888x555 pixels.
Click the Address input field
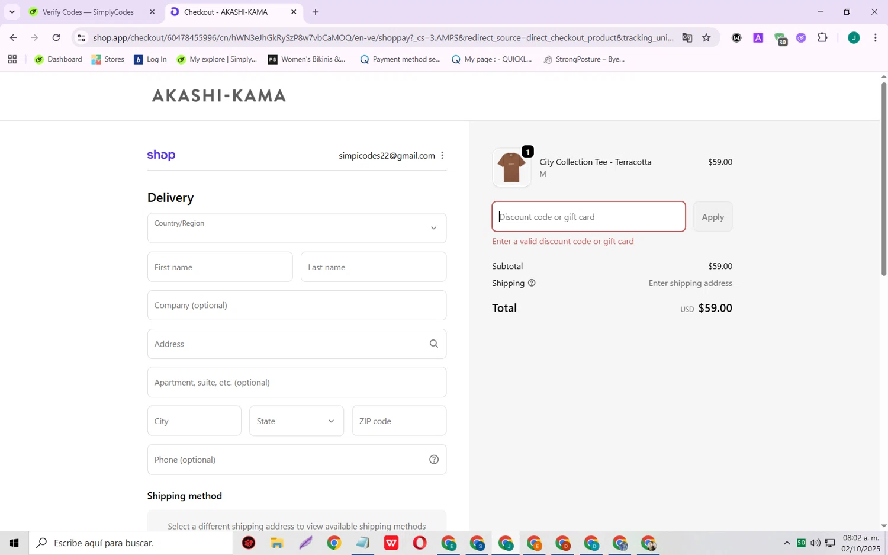297,344
